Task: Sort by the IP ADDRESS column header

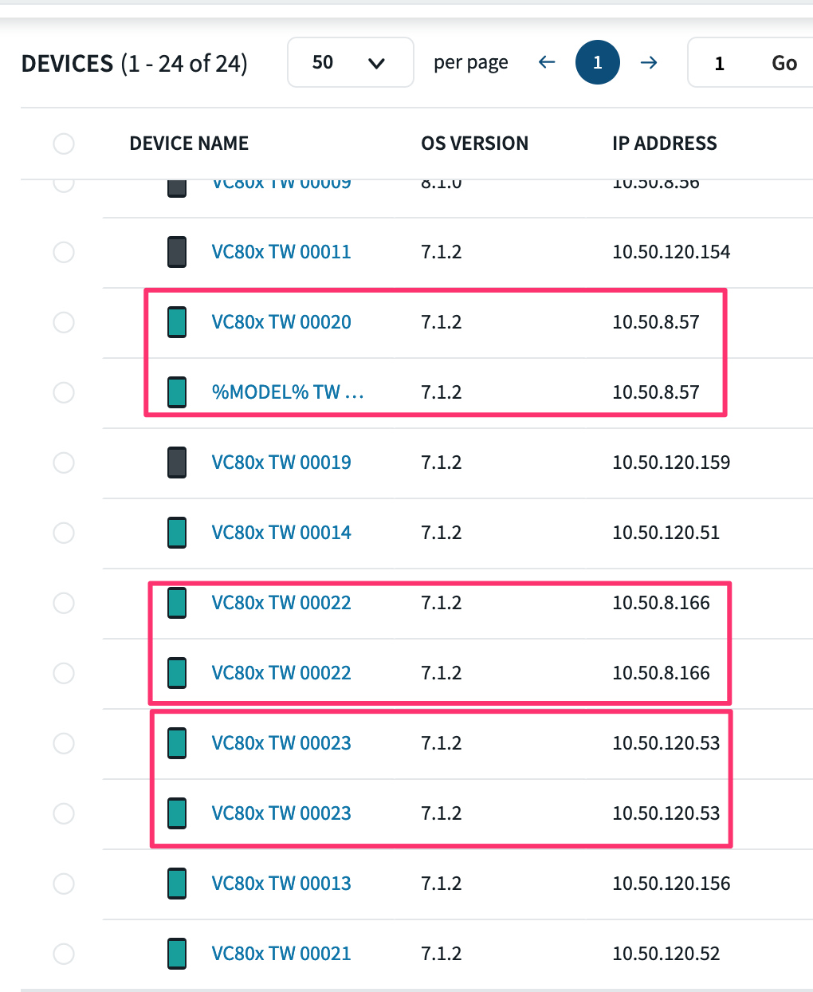Action: 664,144
